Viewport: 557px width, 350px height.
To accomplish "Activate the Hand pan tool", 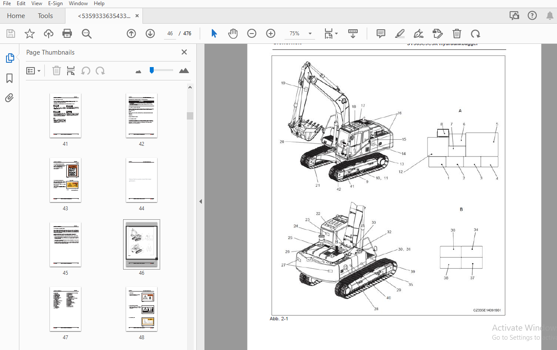I will click(233, 34).
